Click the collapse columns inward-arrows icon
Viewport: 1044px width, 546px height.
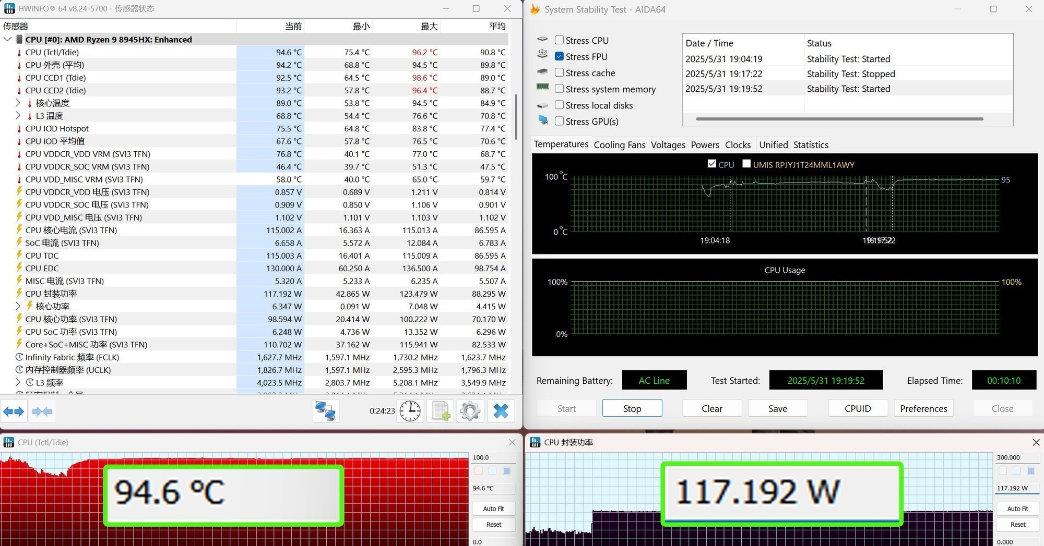coord(42,411)
